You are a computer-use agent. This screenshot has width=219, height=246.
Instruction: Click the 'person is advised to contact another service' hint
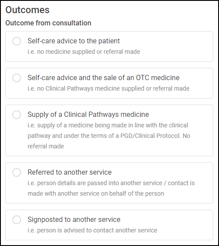point(92,230)
